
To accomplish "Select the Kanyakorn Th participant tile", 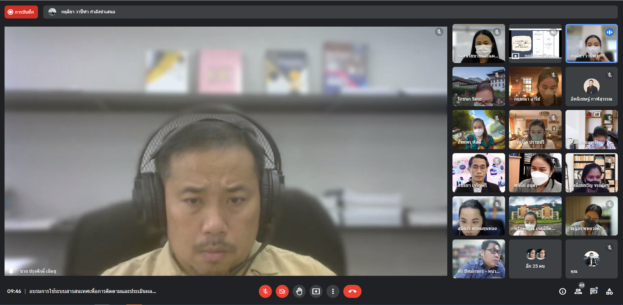I will tap(591, 129).
